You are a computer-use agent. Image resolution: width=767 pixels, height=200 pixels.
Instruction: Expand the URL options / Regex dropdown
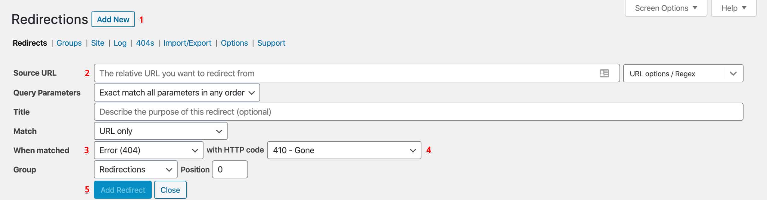pos(683,74)
